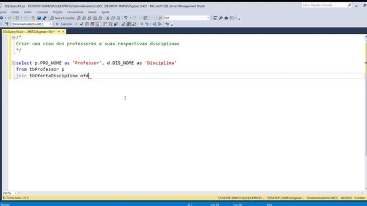The height and width of the screenshot is (206, 367).
Task: Click the Cancel executing query stop button
Action: tap(76, 24)
